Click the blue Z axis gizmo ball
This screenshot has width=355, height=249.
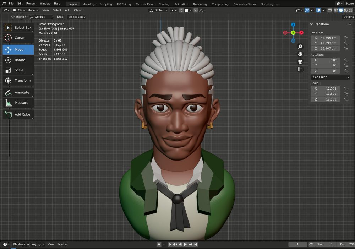pyautogui.click(x=293, y=25)
